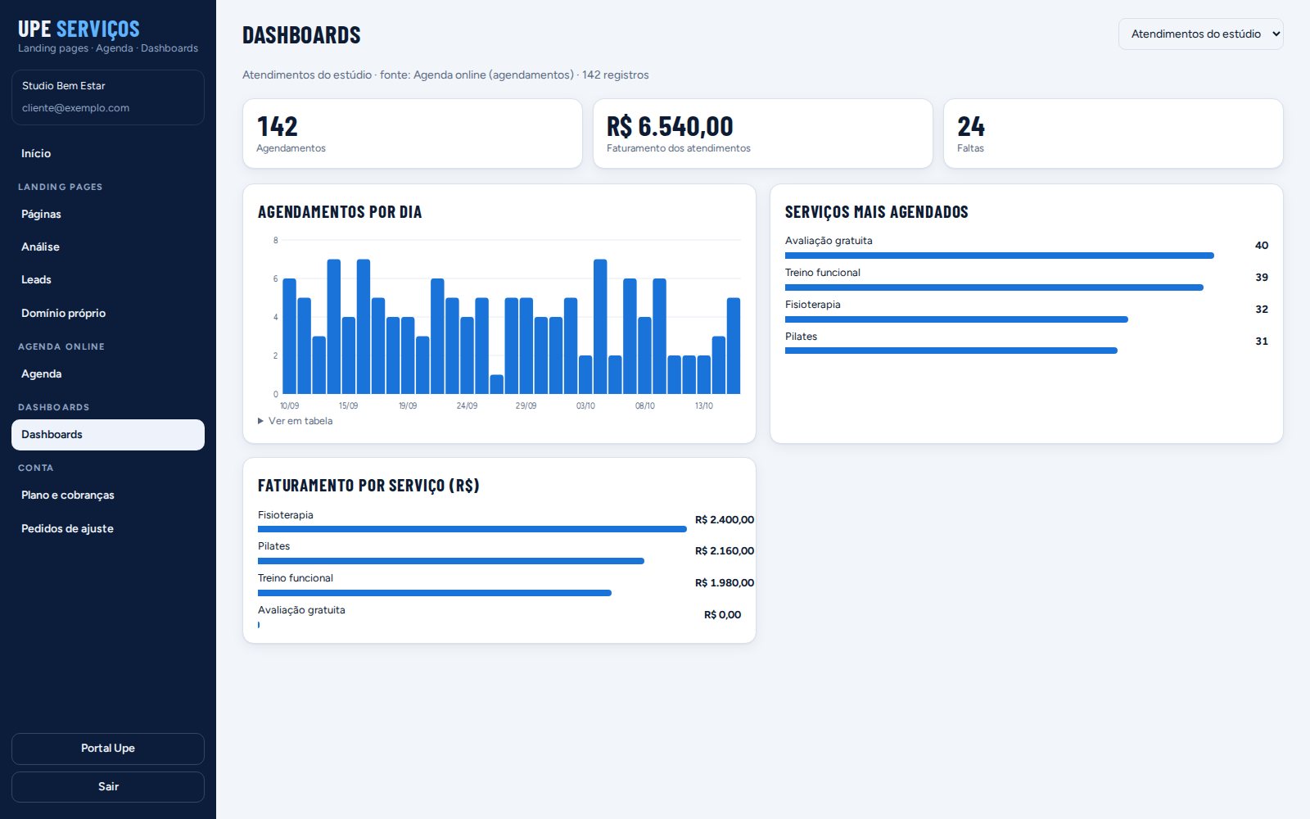Viewport: 1310px width, 819px height.
Task: Click the 142 registros subtitle text
Action: tap(616, 75)
